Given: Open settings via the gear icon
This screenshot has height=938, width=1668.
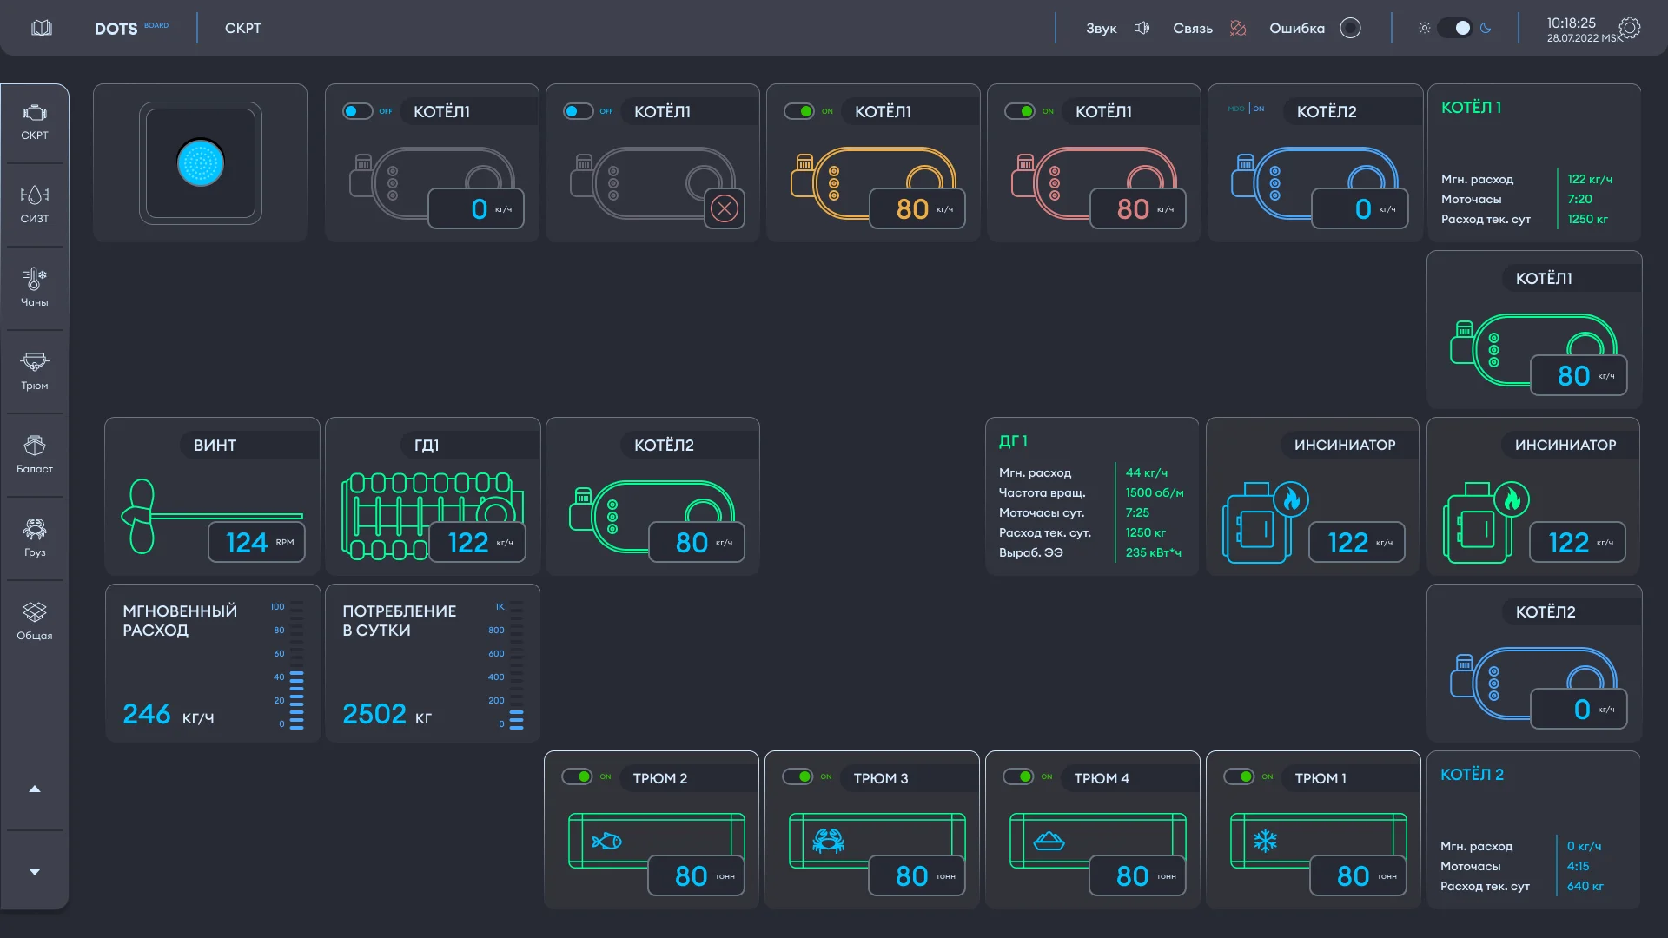Looking at the screenshot, I should tap(1630, 28).
